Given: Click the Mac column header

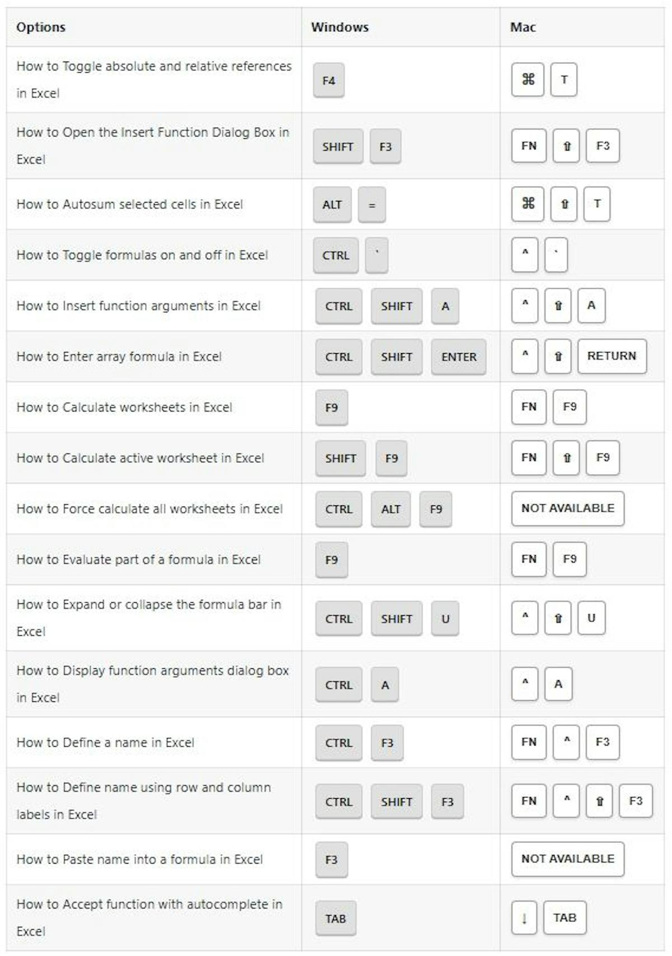Looking at the screenshot, I should pos(523,27).
